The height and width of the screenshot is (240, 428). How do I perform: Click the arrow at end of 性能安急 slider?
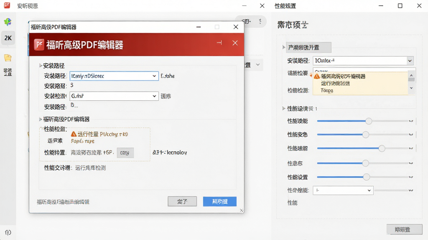click(411, 135)
